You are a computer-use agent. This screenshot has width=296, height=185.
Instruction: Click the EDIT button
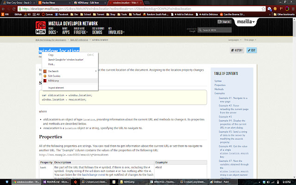pyautogui.click(x=252, y=50)
